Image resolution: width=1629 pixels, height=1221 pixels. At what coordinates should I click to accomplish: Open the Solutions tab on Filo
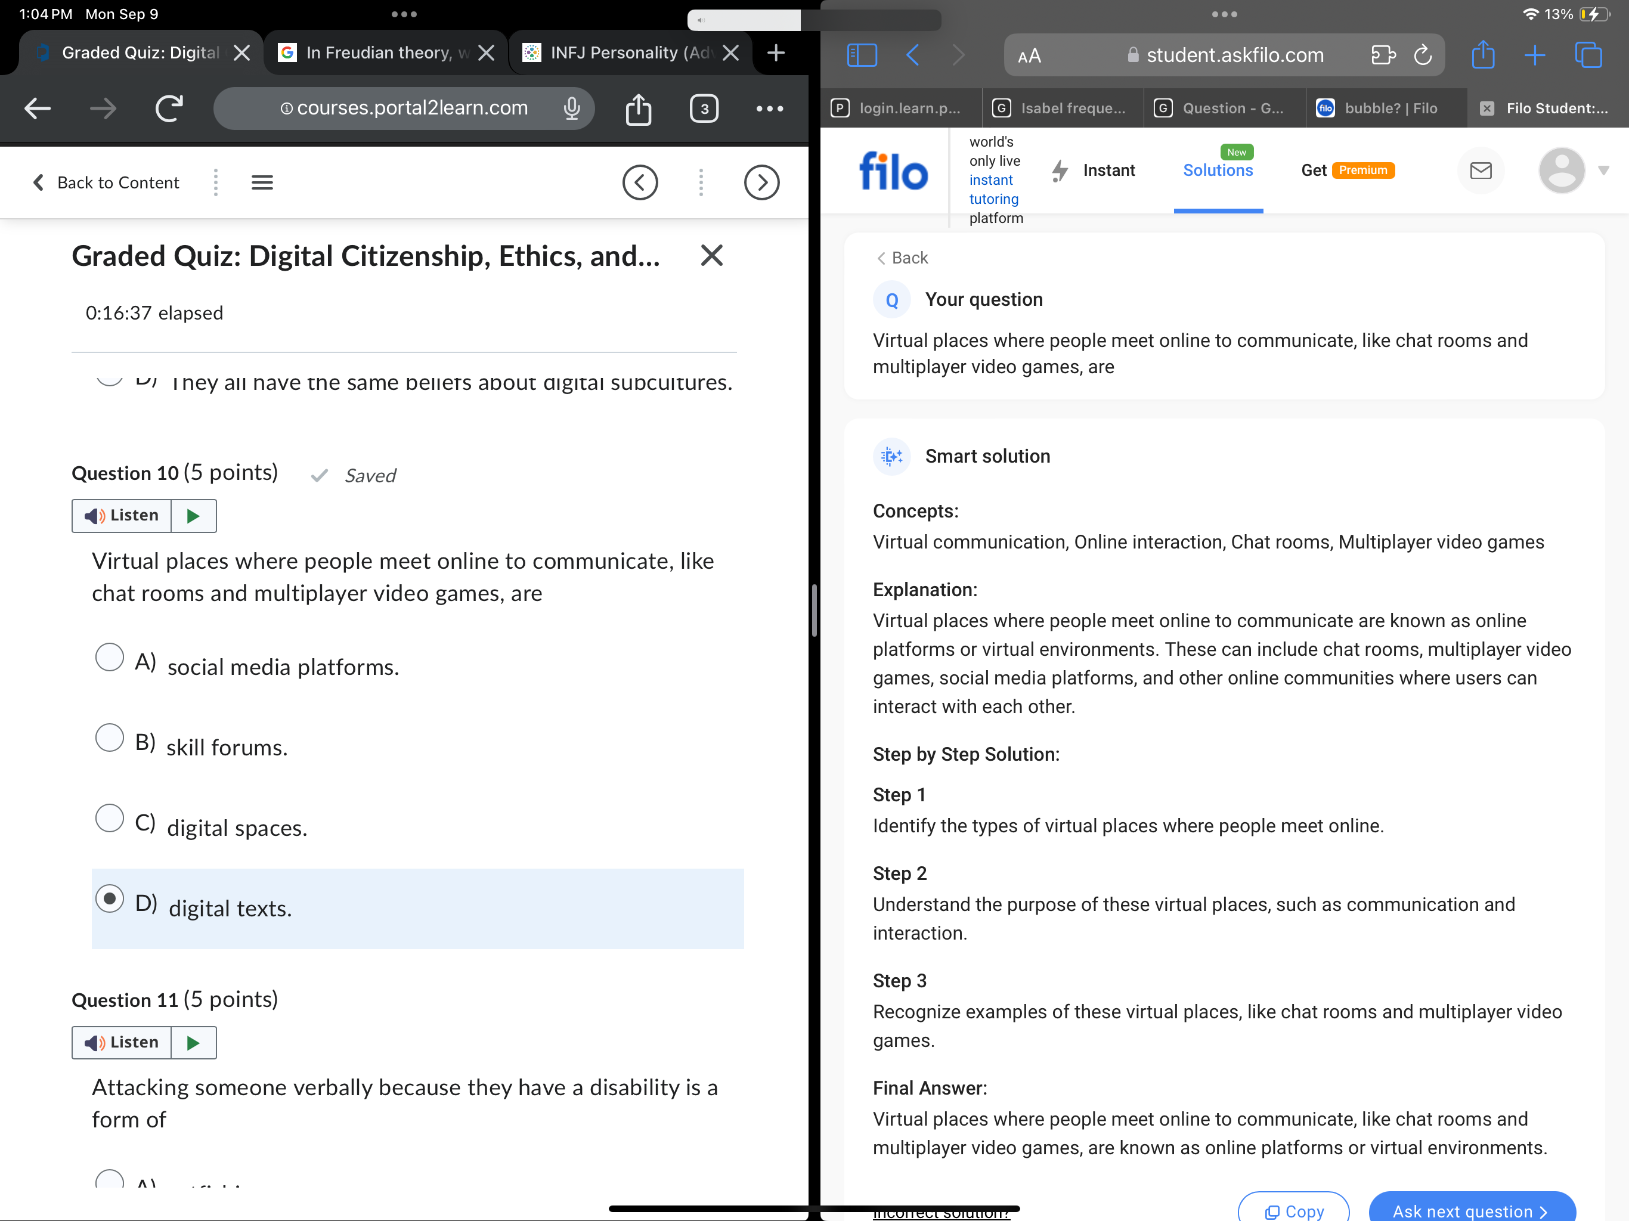click(1218, 170)
